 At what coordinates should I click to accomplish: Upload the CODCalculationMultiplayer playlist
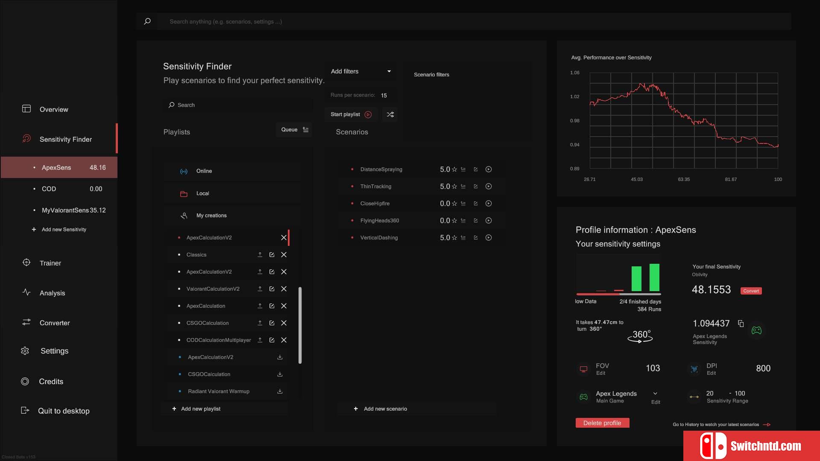(x=260, y=340)
